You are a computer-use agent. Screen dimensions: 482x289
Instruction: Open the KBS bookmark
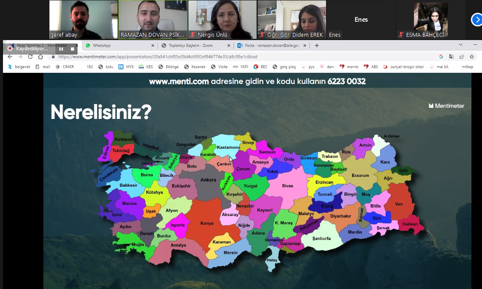[x=146, y=67]
